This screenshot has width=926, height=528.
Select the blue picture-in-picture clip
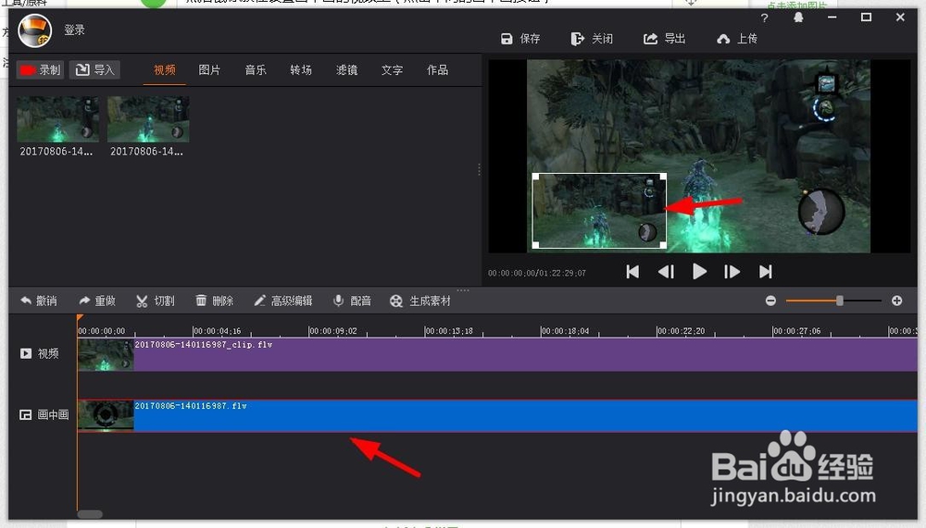[496, 416]
